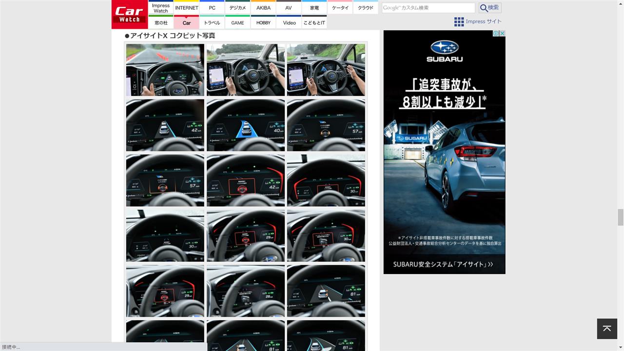
Task: Click the page scrollbar thumb
Action: (621, 217)
